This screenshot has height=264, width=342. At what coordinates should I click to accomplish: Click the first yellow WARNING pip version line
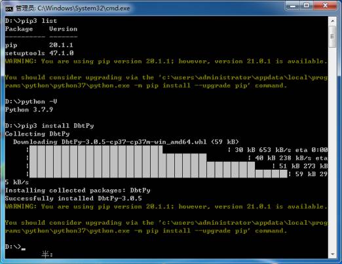pyautogui.click(x=166, y=61)
